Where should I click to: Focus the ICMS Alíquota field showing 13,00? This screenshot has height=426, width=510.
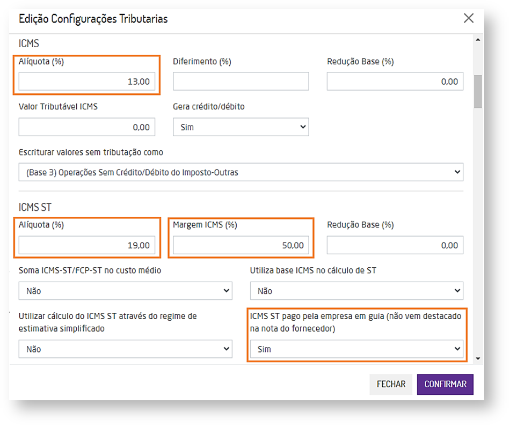point(87,82)
